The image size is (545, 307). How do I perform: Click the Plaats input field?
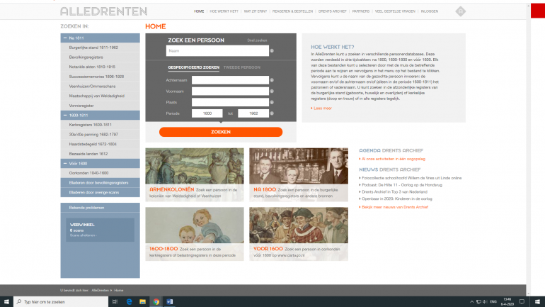click(230, 102)
